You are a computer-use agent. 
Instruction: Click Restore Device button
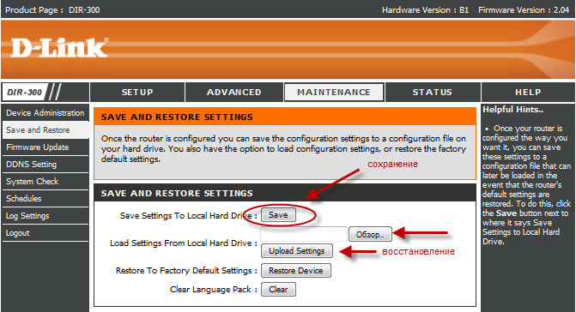point(295,271)
